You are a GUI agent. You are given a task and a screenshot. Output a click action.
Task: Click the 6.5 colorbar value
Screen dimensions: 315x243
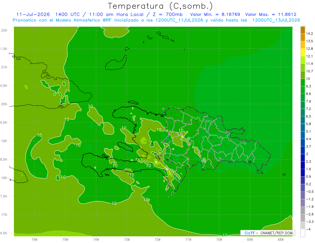point(309,116)
